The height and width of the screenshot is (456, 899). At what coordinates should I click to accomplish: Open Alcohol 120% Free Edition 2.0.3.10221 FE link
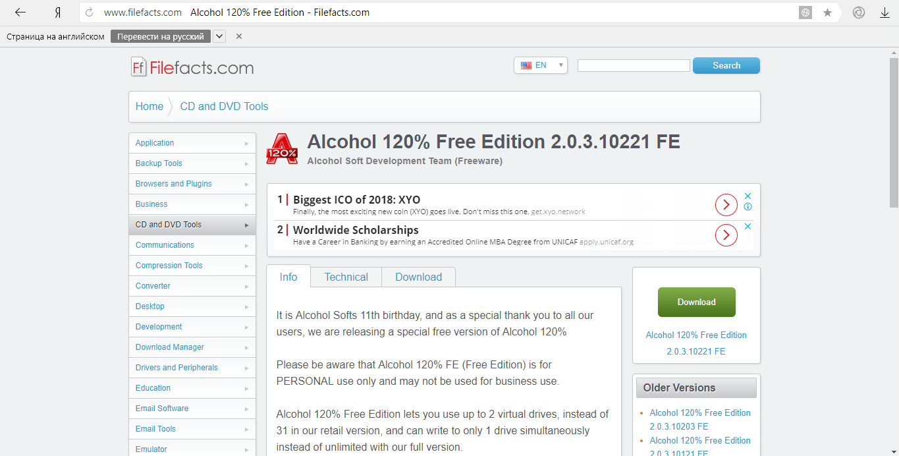click(x=696, y=343)
